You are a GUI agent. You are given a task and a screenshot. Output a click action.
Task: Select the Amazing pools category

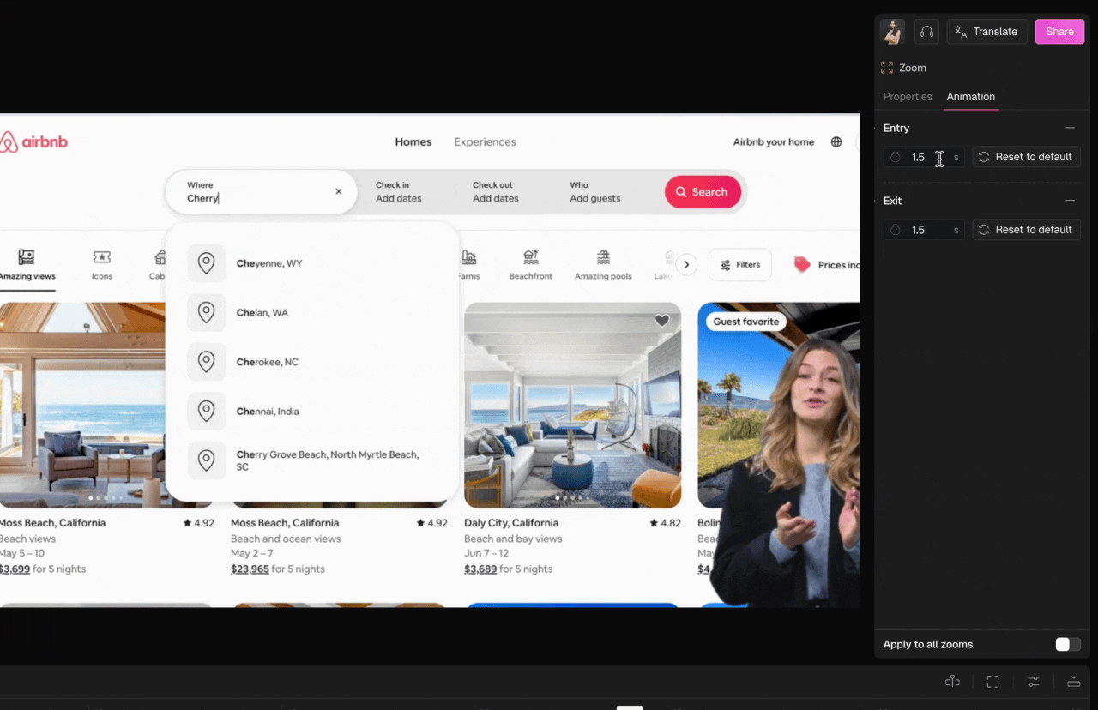pyautogui.click(x=603, y=264)
